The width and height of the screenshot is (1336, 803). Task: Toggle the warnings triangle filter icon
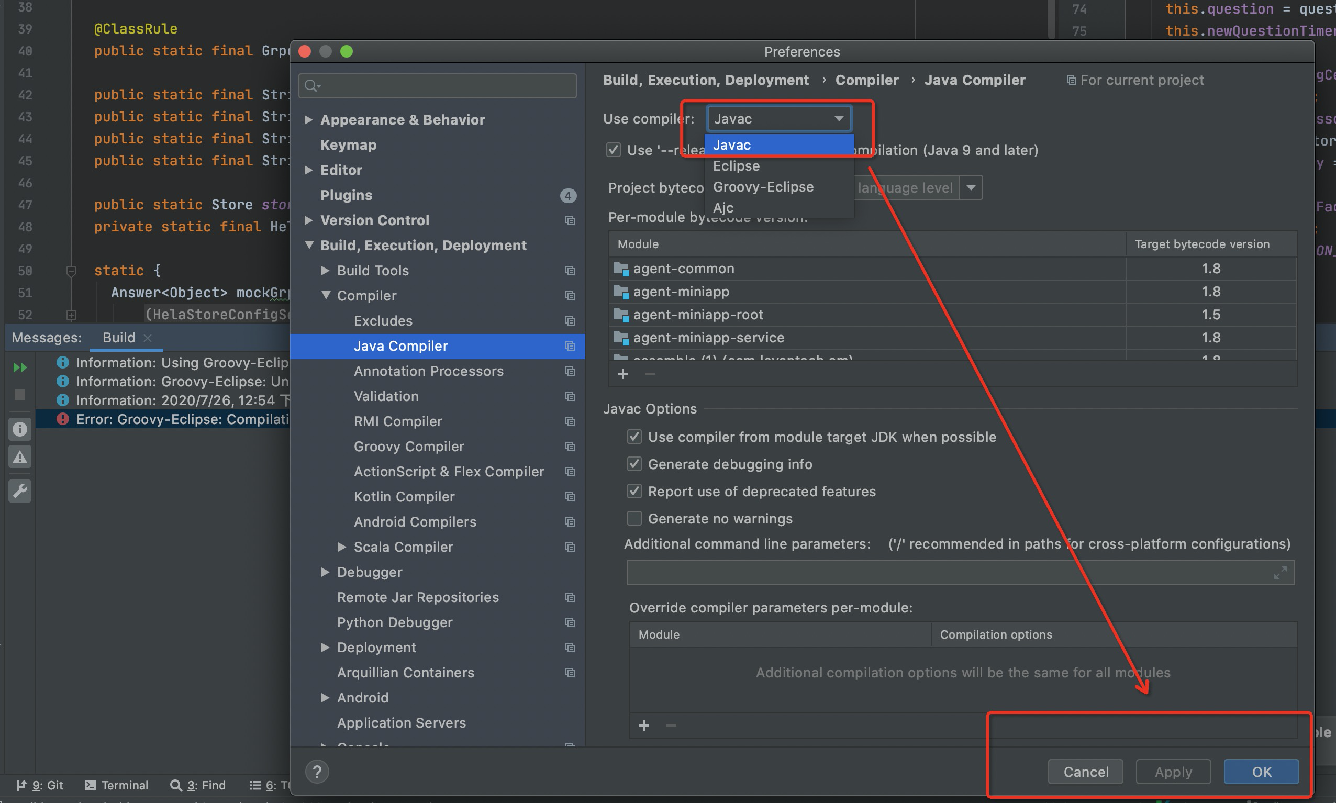20,457
